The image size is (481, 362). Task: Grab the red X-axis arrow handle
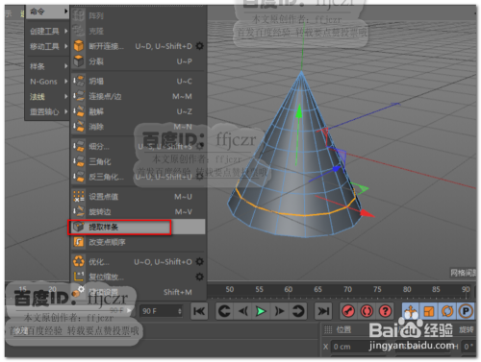(x=367, y=213)
